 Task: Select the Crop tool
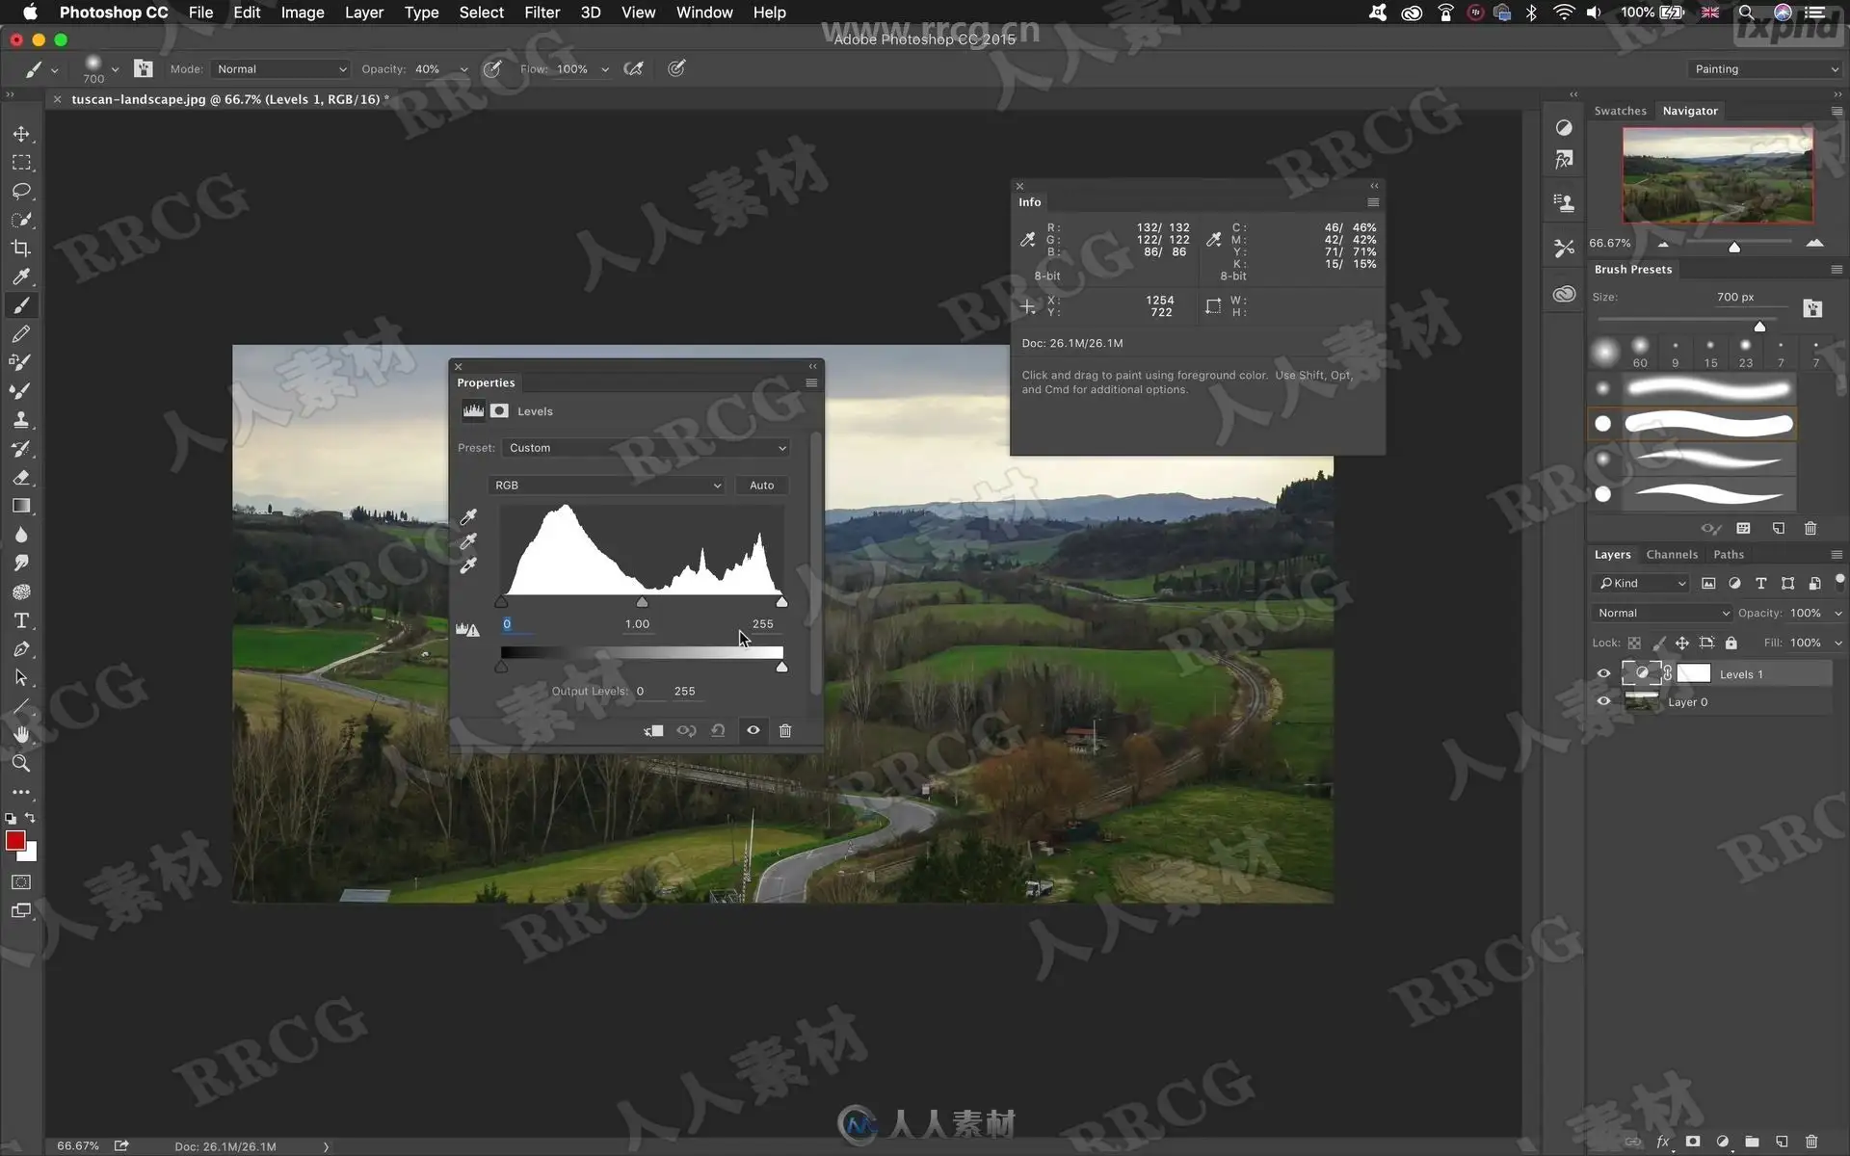pos(21,249)
